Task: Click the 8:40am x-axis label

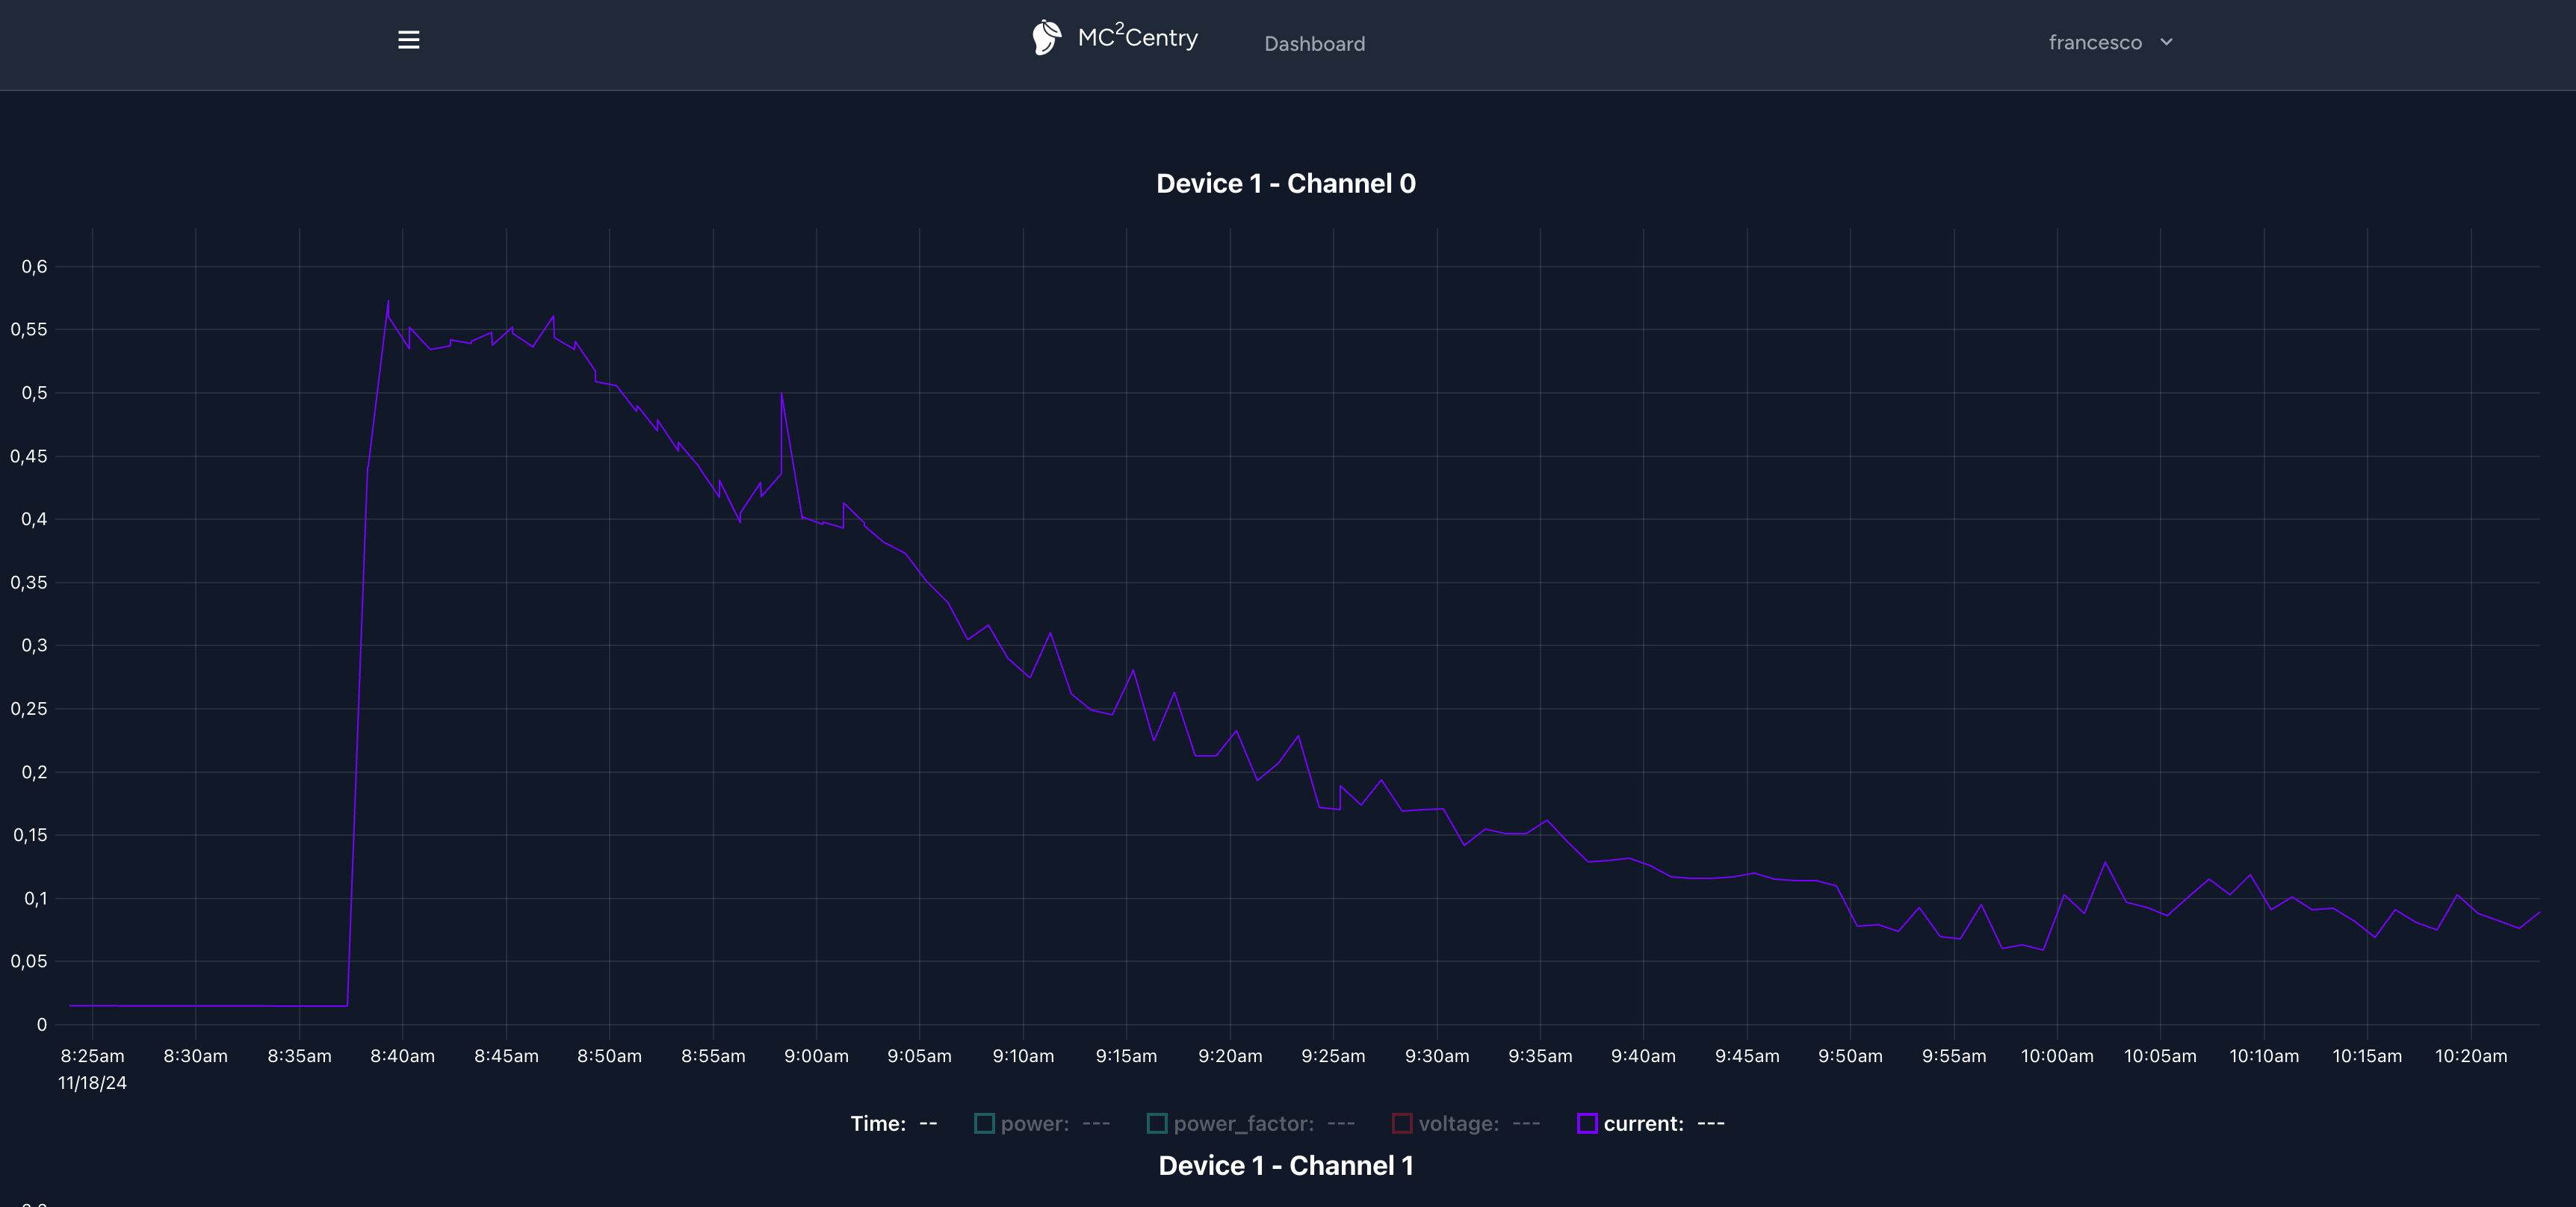Action: click(x=402, y=1056)
